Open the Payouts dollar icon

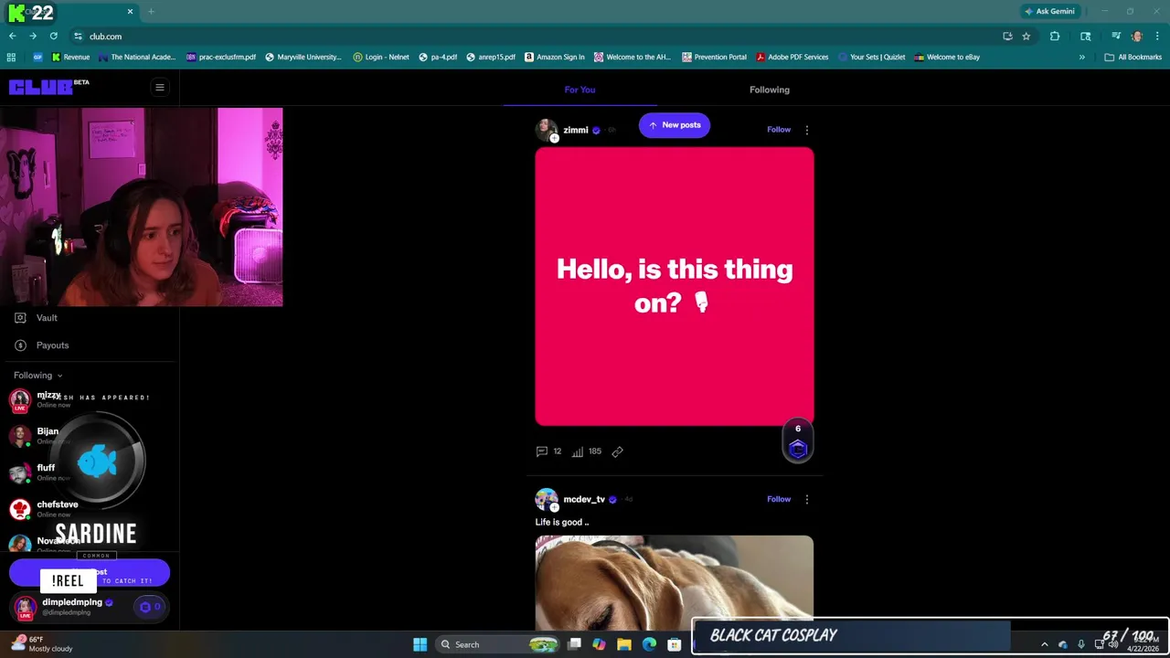tap(20, 345)
